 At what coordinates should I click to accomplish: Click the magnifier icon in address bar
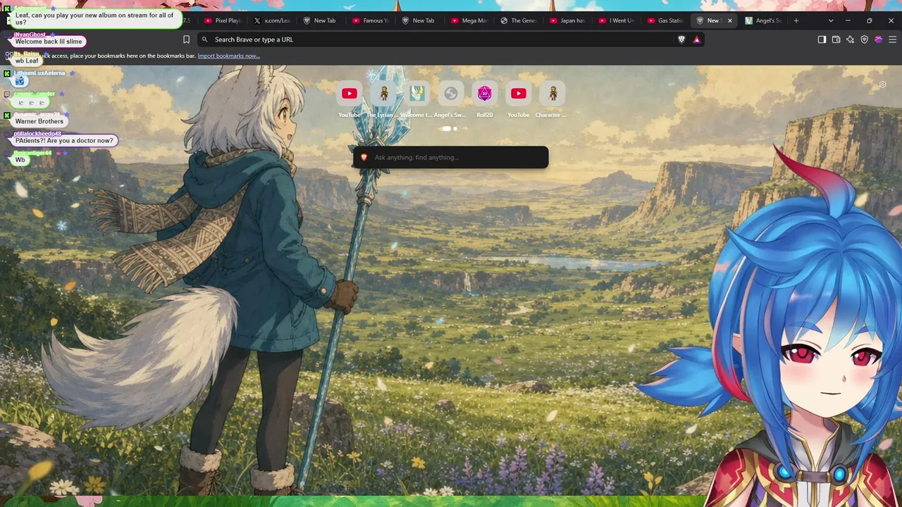point(204,39)
